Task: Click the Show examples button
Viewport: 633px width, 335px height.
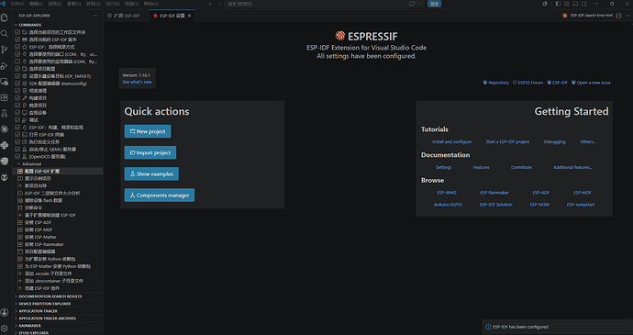Action: point(151,173)
